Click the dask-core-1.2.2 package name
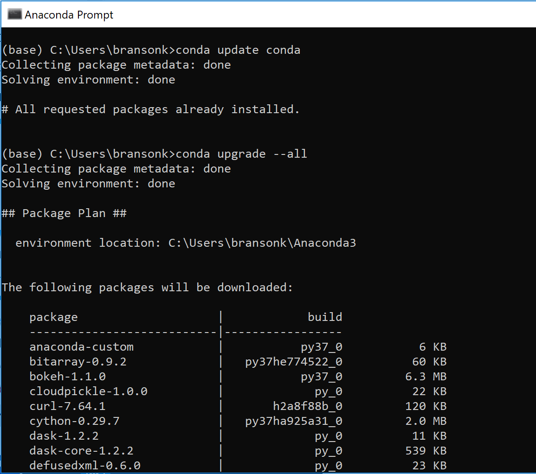 [x=81, y=451]
